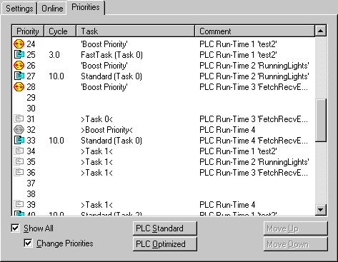Click the task icon beside priority 33
This screenshot has height=262, width=338.
click(19, 141)
